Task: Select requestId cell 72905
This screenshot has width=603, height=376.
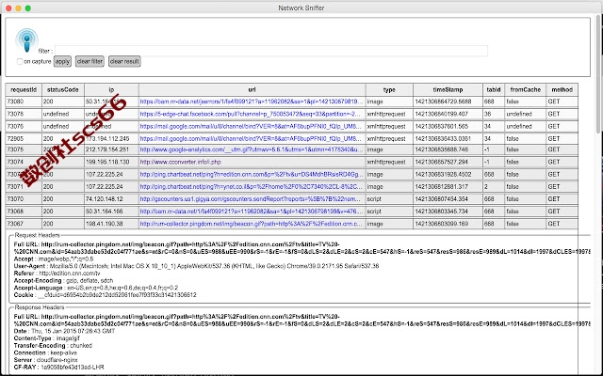Action: point(24,138)
